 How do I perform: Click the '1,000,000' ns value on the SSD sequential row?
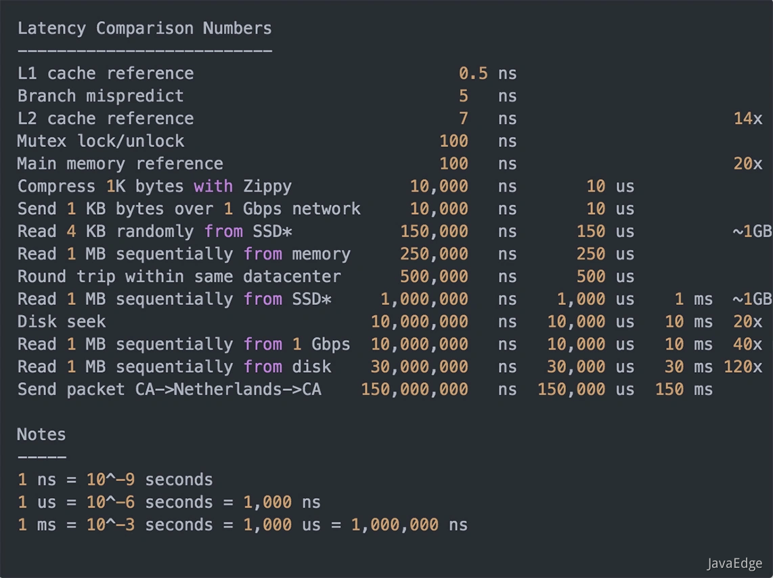point(424,299)
